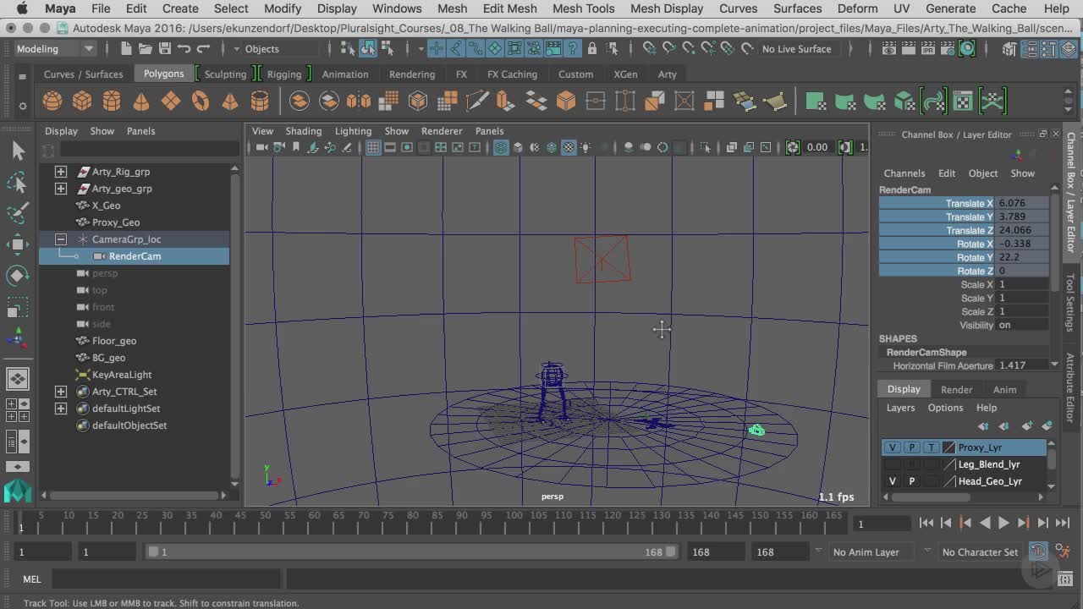
Task: Toggle the auto keyframe button
Action: 1038,551
